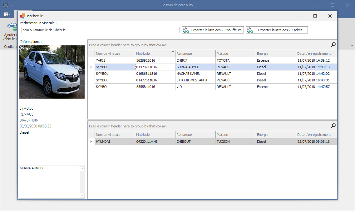Open the application menu icon in ribbon
The image size is (355, 211).
click(x=6, y=14)
